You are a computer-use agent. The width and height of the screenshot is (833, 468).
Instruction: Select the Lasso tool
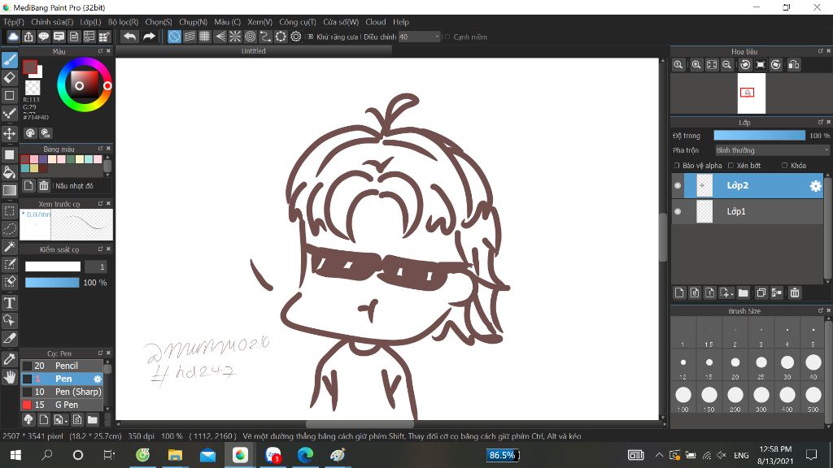[10, 228]
